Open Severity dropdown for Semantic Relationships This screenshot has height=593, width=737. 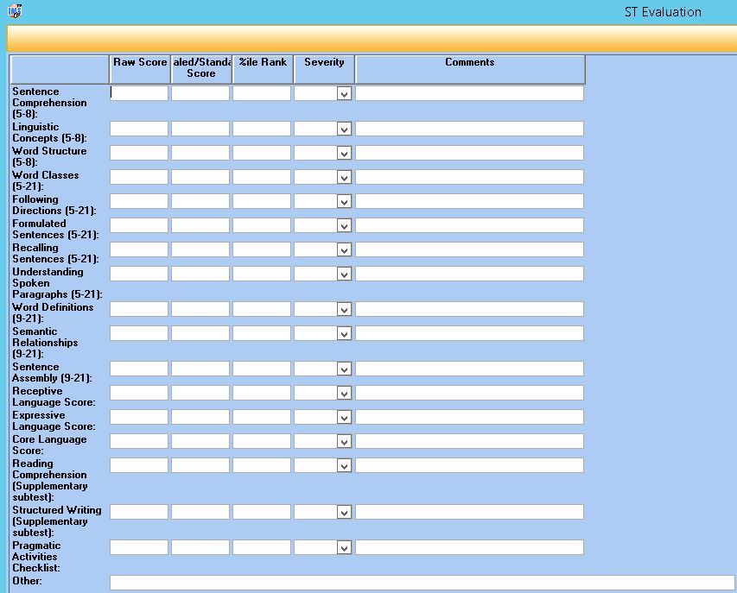[x=344, y=333]
